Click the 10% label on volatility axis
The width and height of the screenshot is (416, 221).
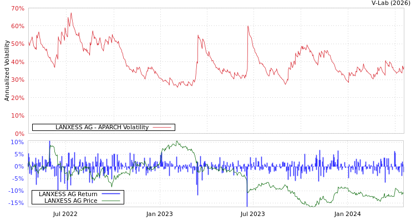point(17,116)
